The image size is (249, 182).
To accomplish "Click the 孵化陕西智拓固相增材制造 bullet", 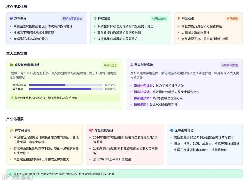I will tap(46, 151).
